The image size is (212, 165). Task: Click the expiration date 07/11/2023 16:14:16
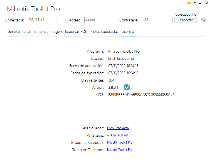click(123, 73)
